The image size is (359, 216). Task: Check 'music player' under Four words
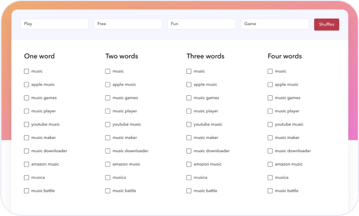[270, 111]
